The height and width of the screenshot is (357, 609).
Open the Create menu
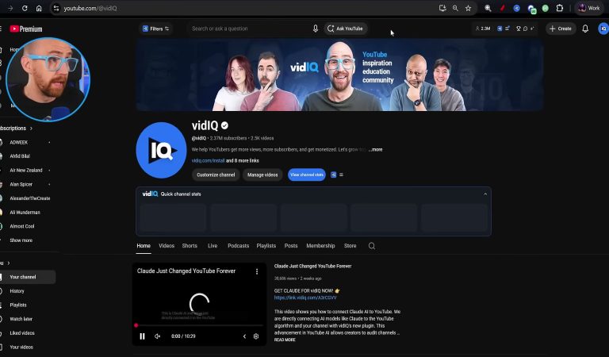coord(561,29)
